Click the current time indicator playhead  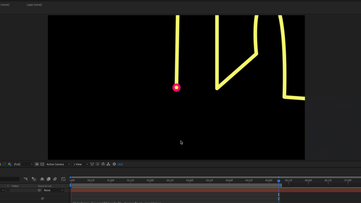[279, 181]
